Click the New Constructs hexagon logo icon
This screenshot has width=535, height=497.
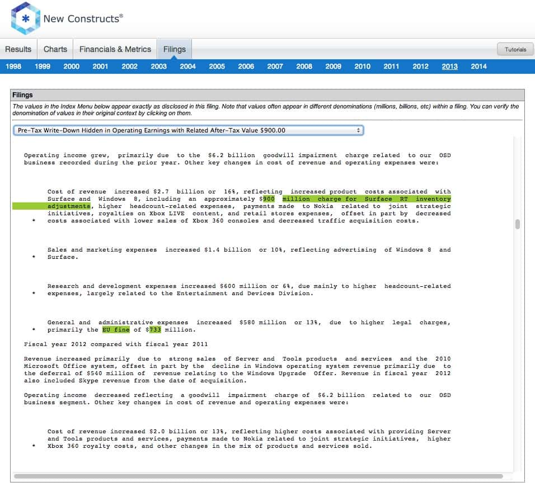[26, 18]
